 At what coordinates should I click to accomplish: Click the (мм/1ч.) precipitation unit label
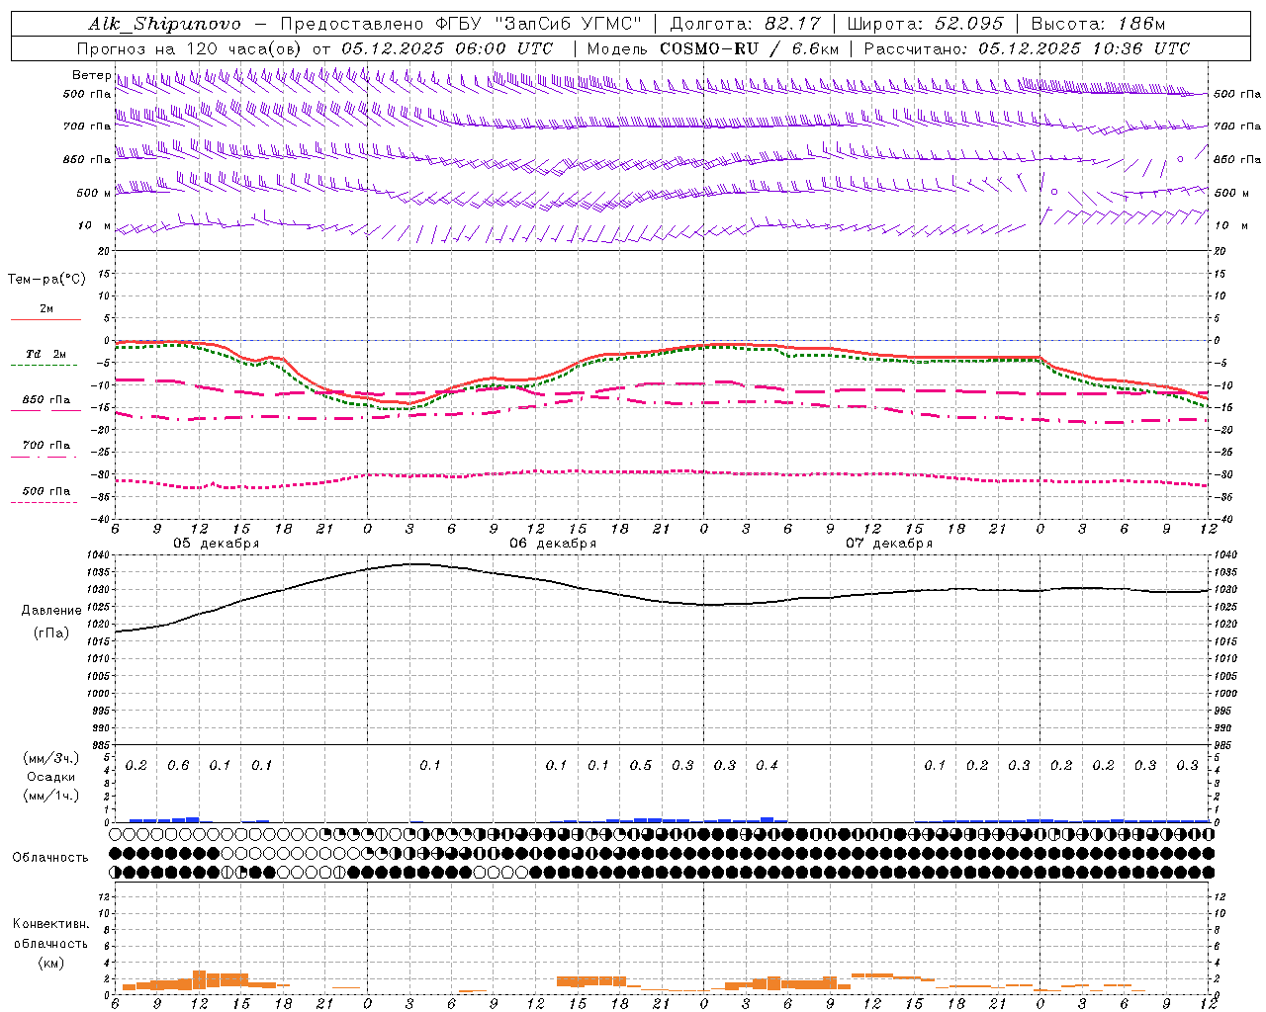[51, 796]
